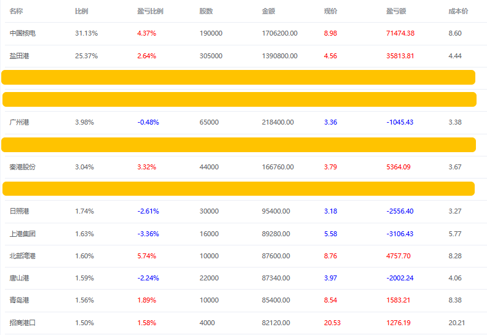Click the 4757.70 profit amount

tap(398, 256)
